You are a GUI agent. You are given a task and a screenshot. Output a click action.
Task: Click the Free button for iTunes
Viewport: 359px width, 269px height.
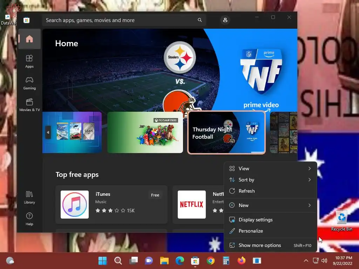155,195
